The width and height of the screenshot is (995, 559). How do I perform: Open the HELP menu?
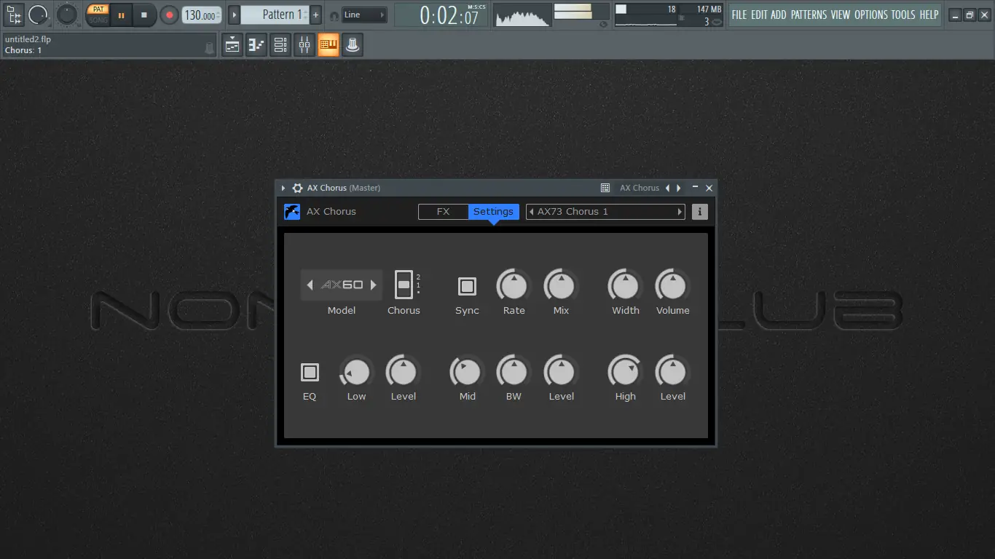point(929,15)
